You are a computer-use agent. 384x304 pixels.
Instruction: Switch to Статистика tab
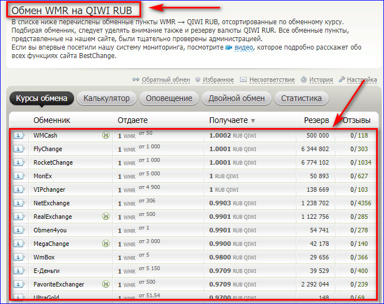click(301, 98)
